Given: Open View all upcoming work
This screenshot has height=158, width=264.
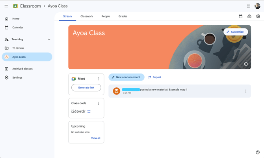Looking at the screenshot, I should tap(96, 138).
